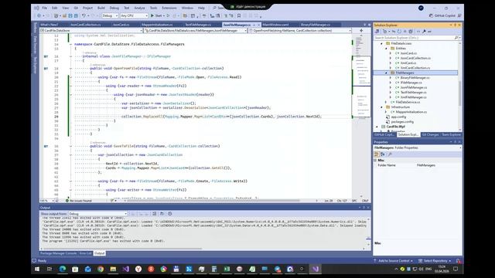Click No issues found status indicator

79,201
